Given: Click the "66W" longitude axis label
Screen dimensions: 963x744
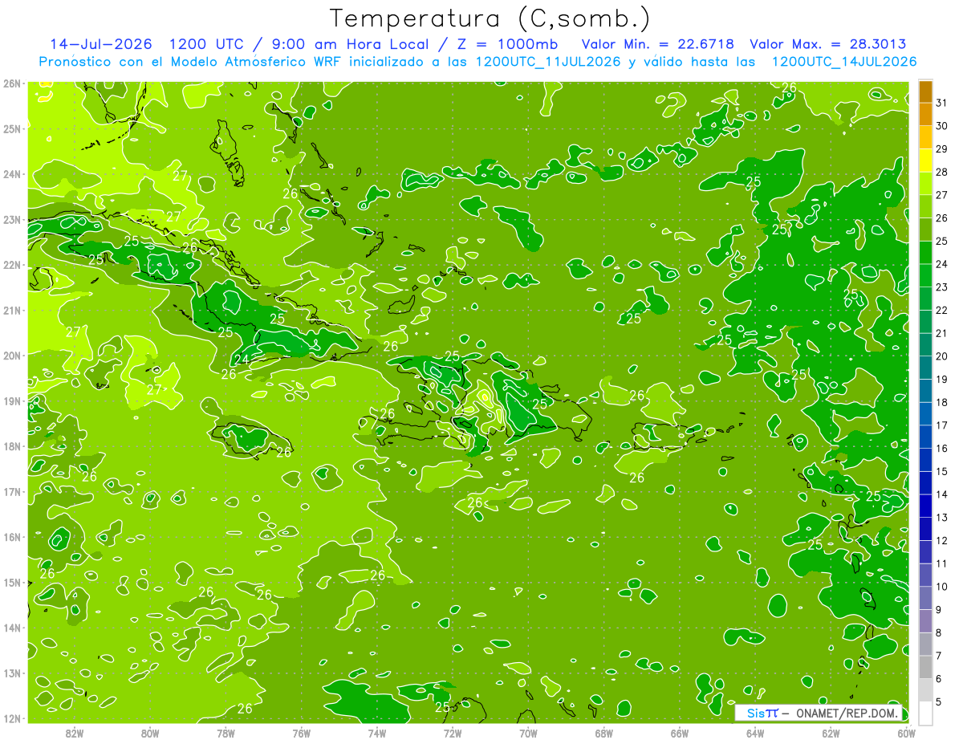Looking at the screenshot, I should coord(680,733).
